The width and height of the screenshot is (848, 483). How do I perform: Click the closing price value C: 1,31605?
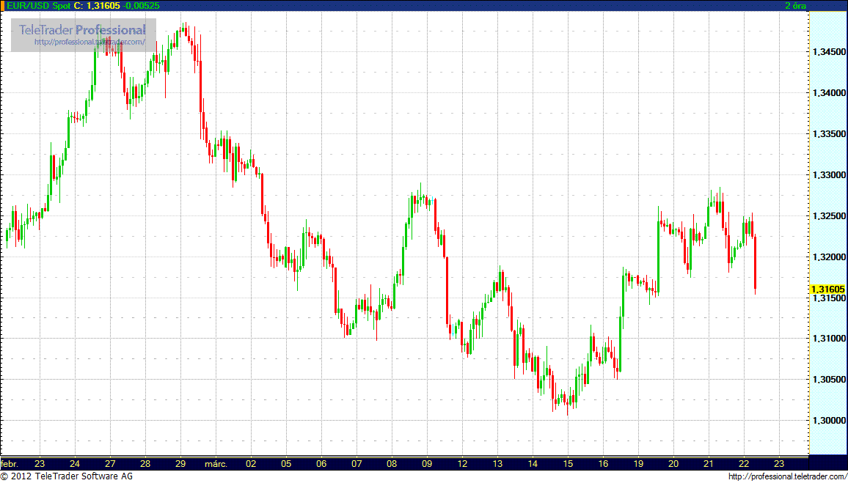point(96,5)
